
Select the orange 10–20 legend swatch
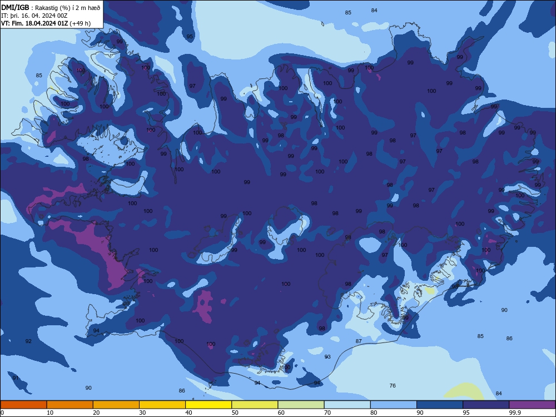point(70,405)
